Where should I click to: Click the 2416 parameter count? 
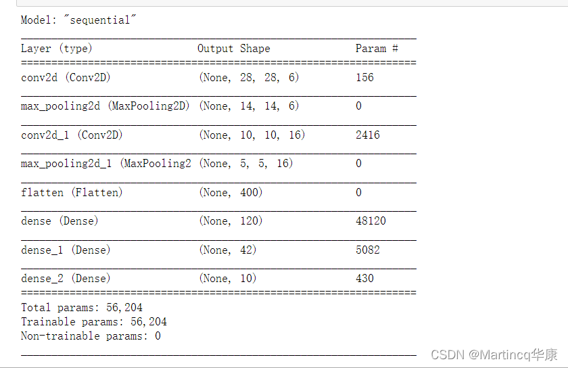(x=368, y=135)
